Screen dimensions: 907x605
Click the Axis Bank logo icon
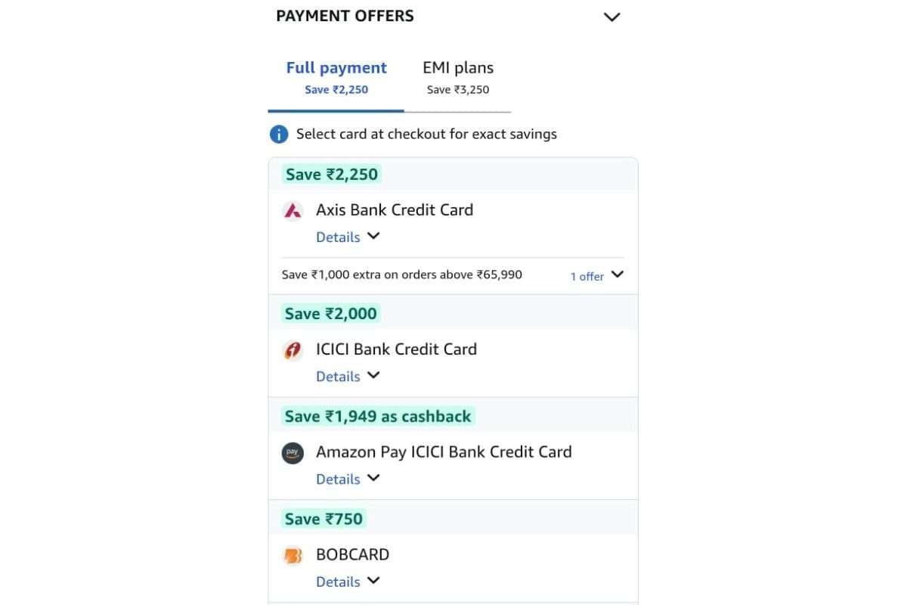tap(293, 210)
